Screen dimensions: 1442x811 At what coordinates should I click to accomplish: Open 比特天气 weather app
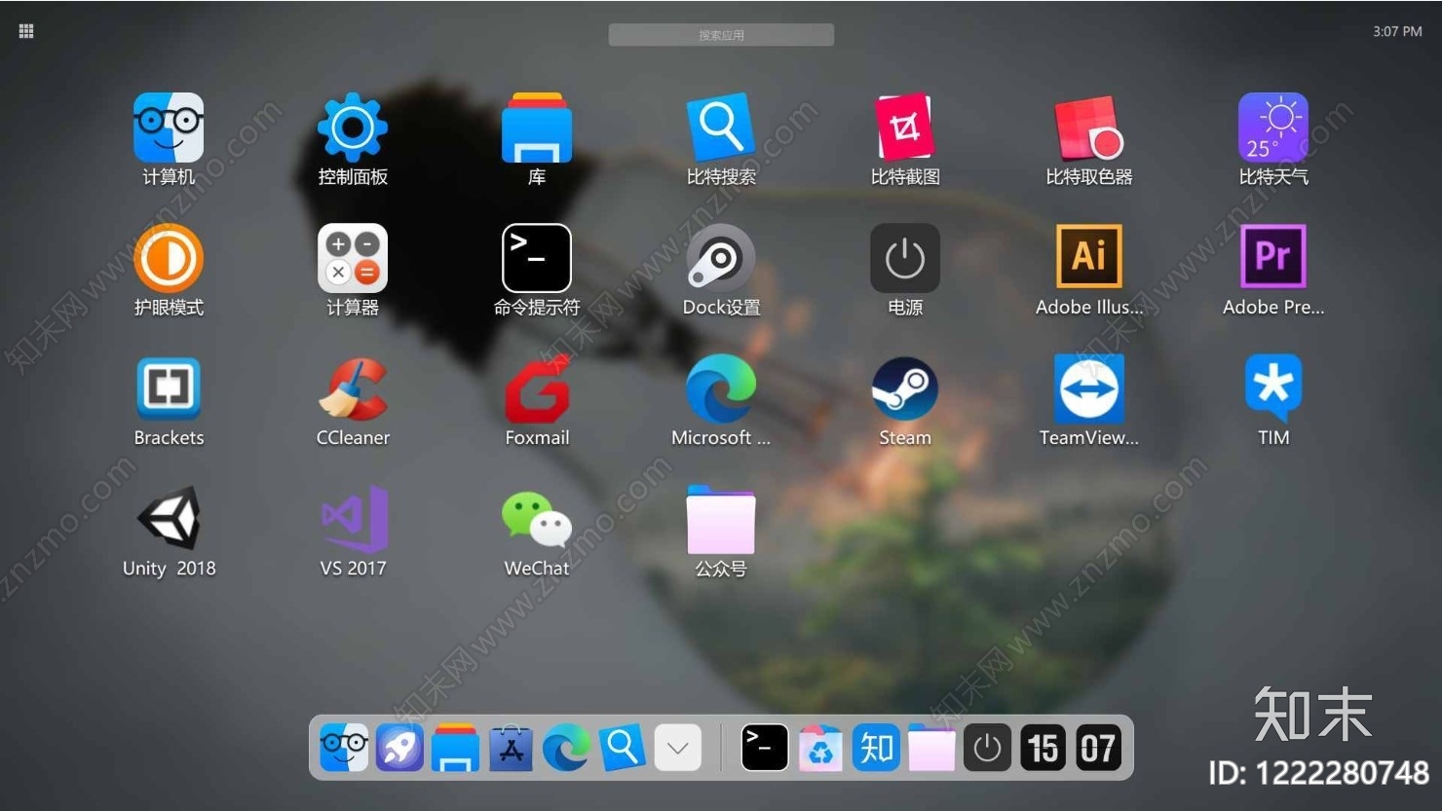pyautogui.click(x=1273, y=128)
